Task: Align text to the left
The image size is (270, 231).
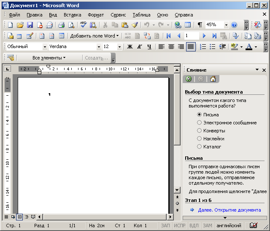Action: click(161, 47)
